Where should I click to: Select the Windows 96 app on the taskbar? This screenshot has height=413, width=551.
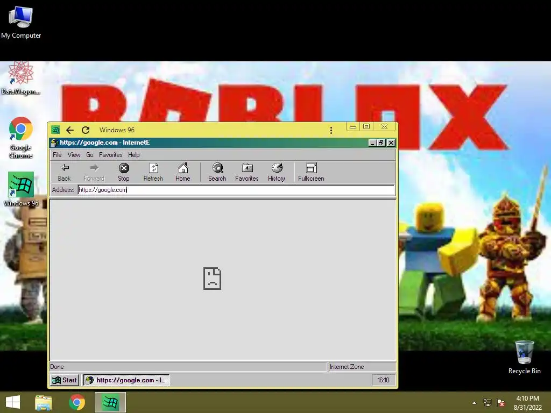coord(110,402)
